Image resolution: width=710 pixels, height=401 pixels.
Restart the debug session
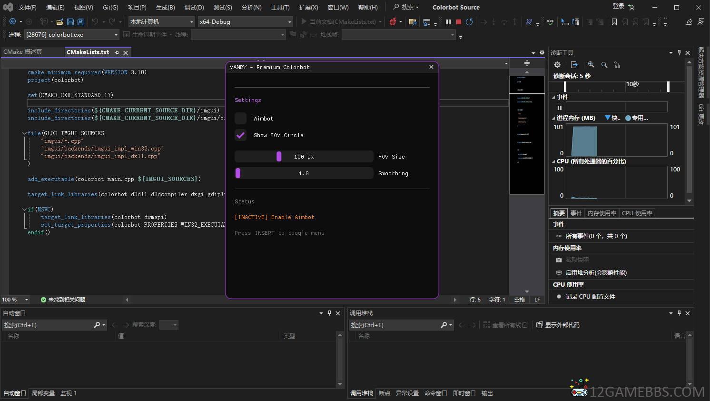click(469, 22)
